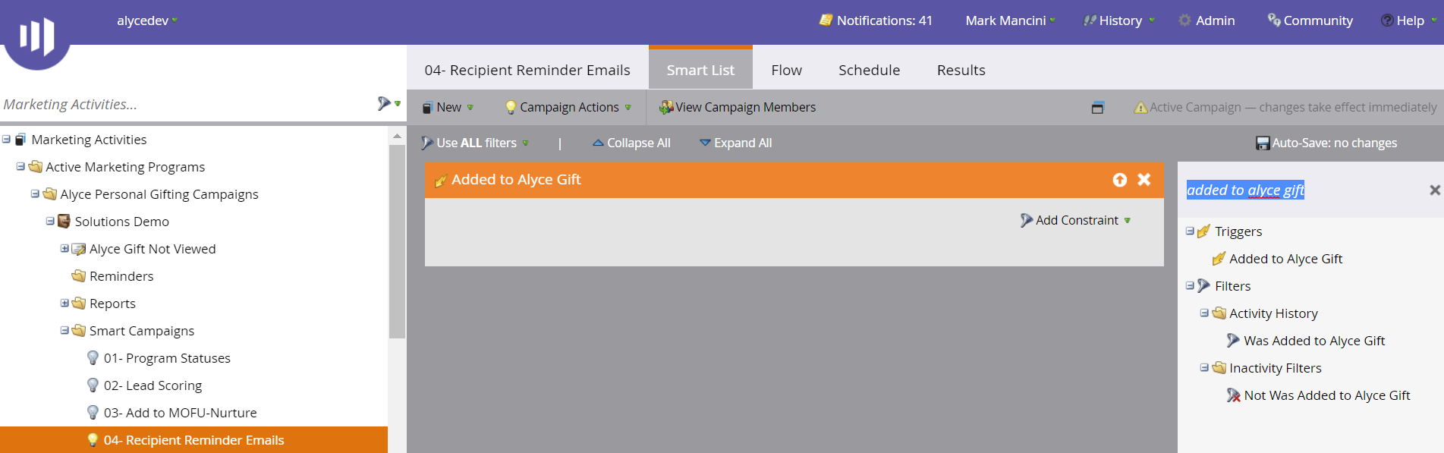
Task: Click the 01- Program Statuses lightbulb icon
Action: coord(93,357)
